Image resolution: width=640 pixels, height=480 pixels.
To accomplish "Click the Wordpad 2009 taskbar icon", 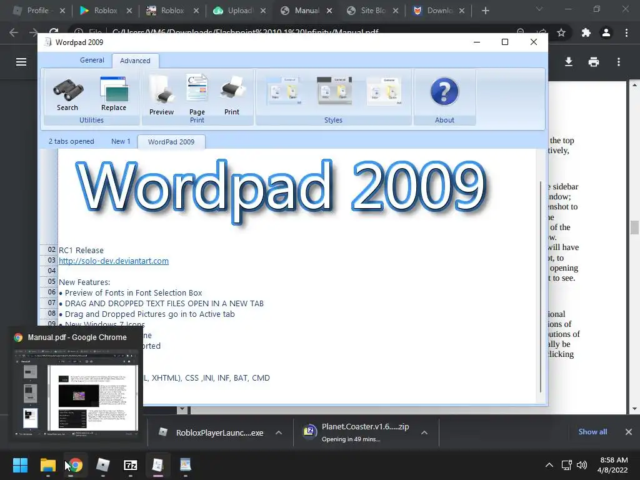I will pyautogui.click(x=157, y=465).
